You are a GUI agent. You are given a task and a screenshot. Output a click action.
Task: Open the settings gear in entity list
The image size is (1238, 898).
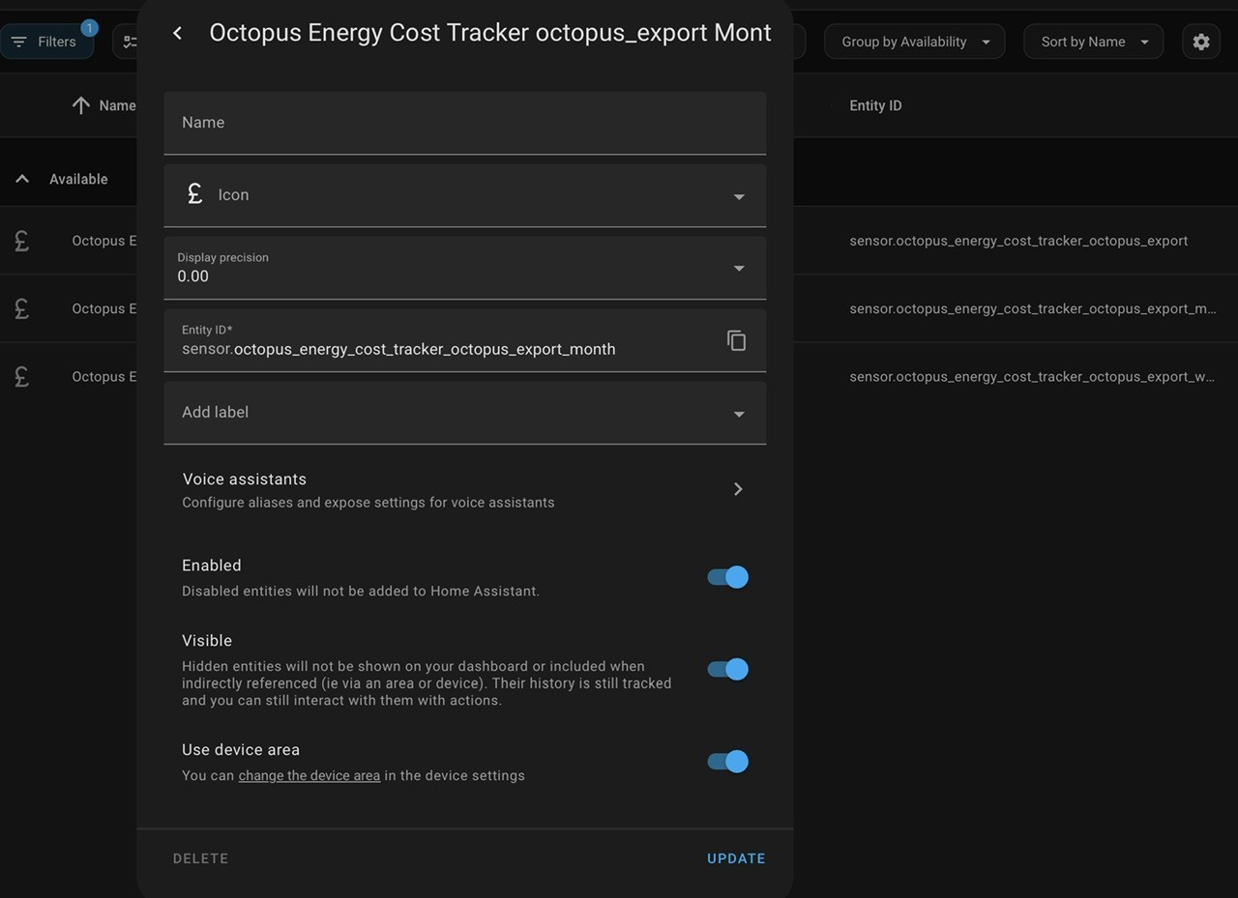click(1200, 42)
